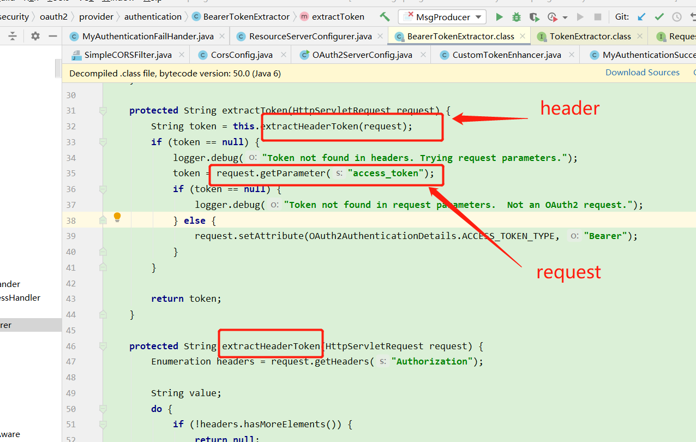
Task: Select the BearerTokenExtractor.class tab
Action: click(x=461, y=37)
